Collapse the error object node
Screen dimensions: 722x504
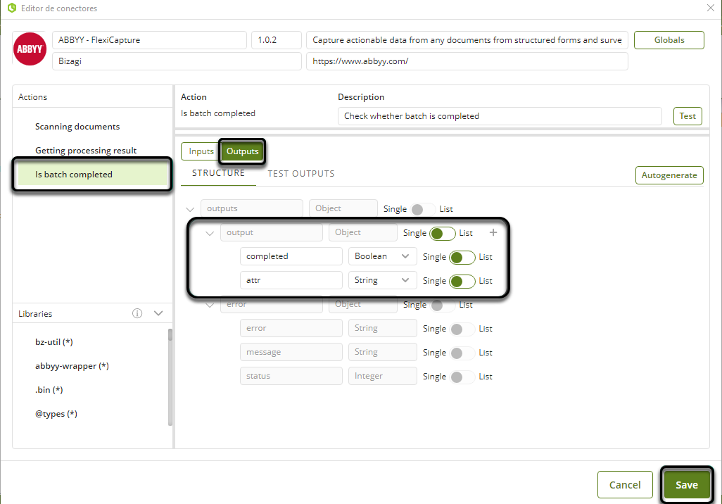(x=210, y=305)
